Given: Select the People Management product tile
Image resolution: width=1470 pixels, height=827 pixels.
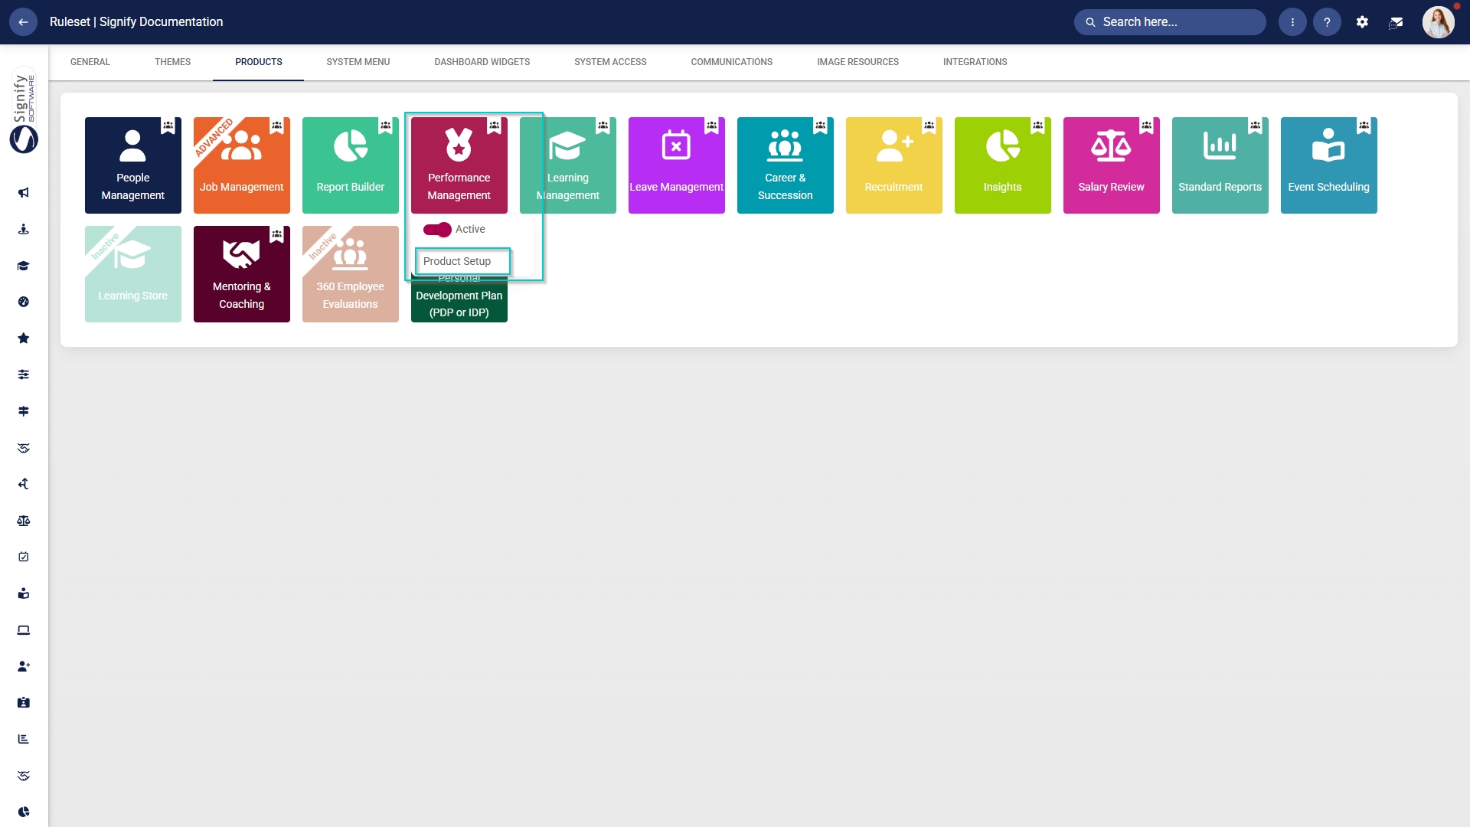Looking at the screenshot, I should pos(133,165).
